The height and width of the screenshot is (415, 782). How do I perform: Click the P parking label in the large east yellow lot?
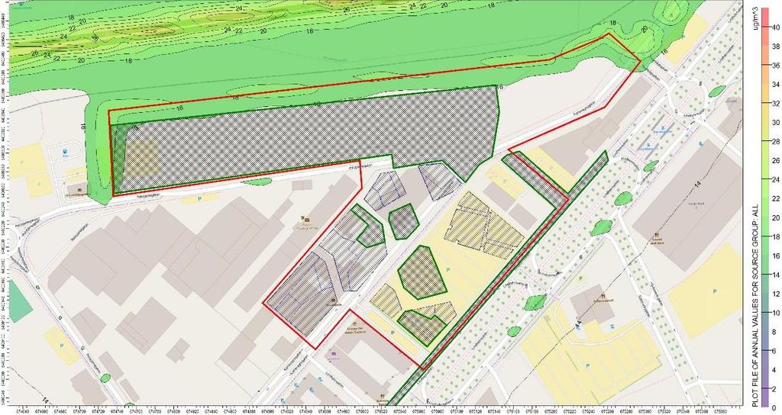pyautogui.click(x=715, y=291)
